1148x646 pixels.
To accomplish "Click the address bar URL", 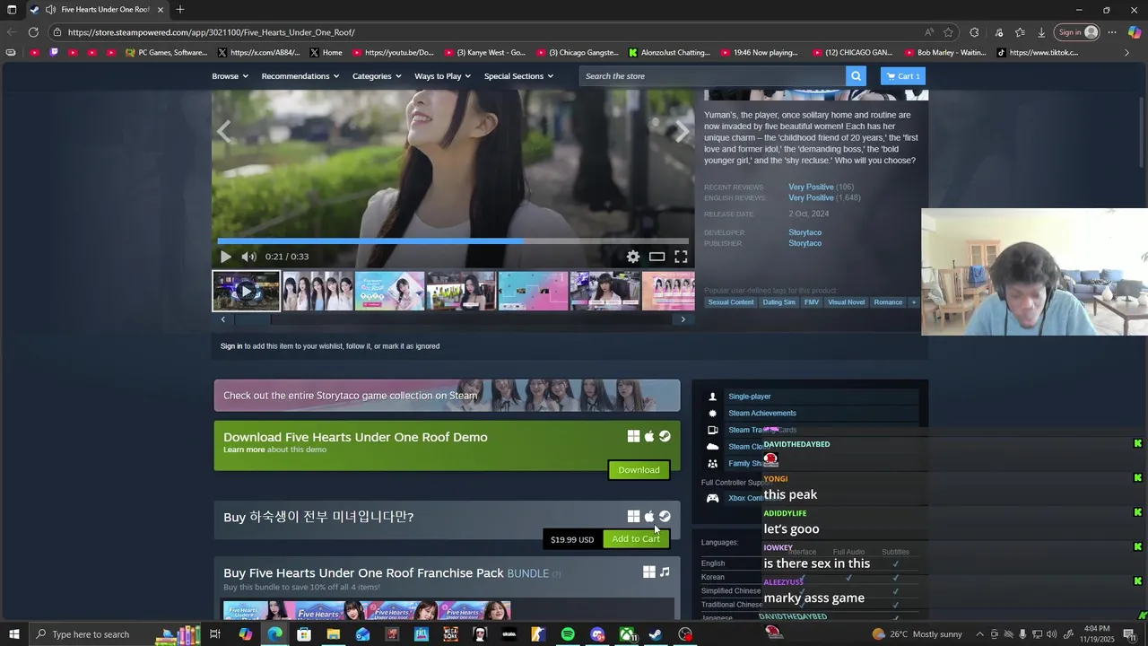I will [211, 32].
